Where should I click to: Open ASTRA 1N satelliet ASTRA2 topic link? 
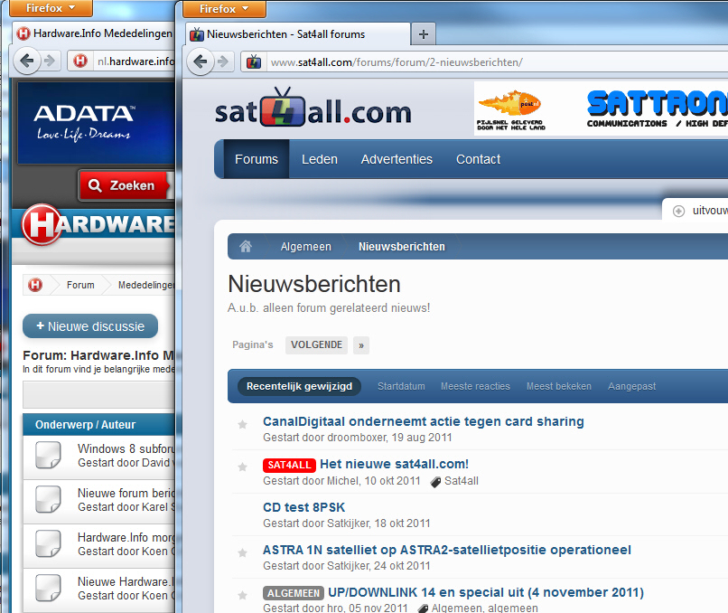(447, 550)
